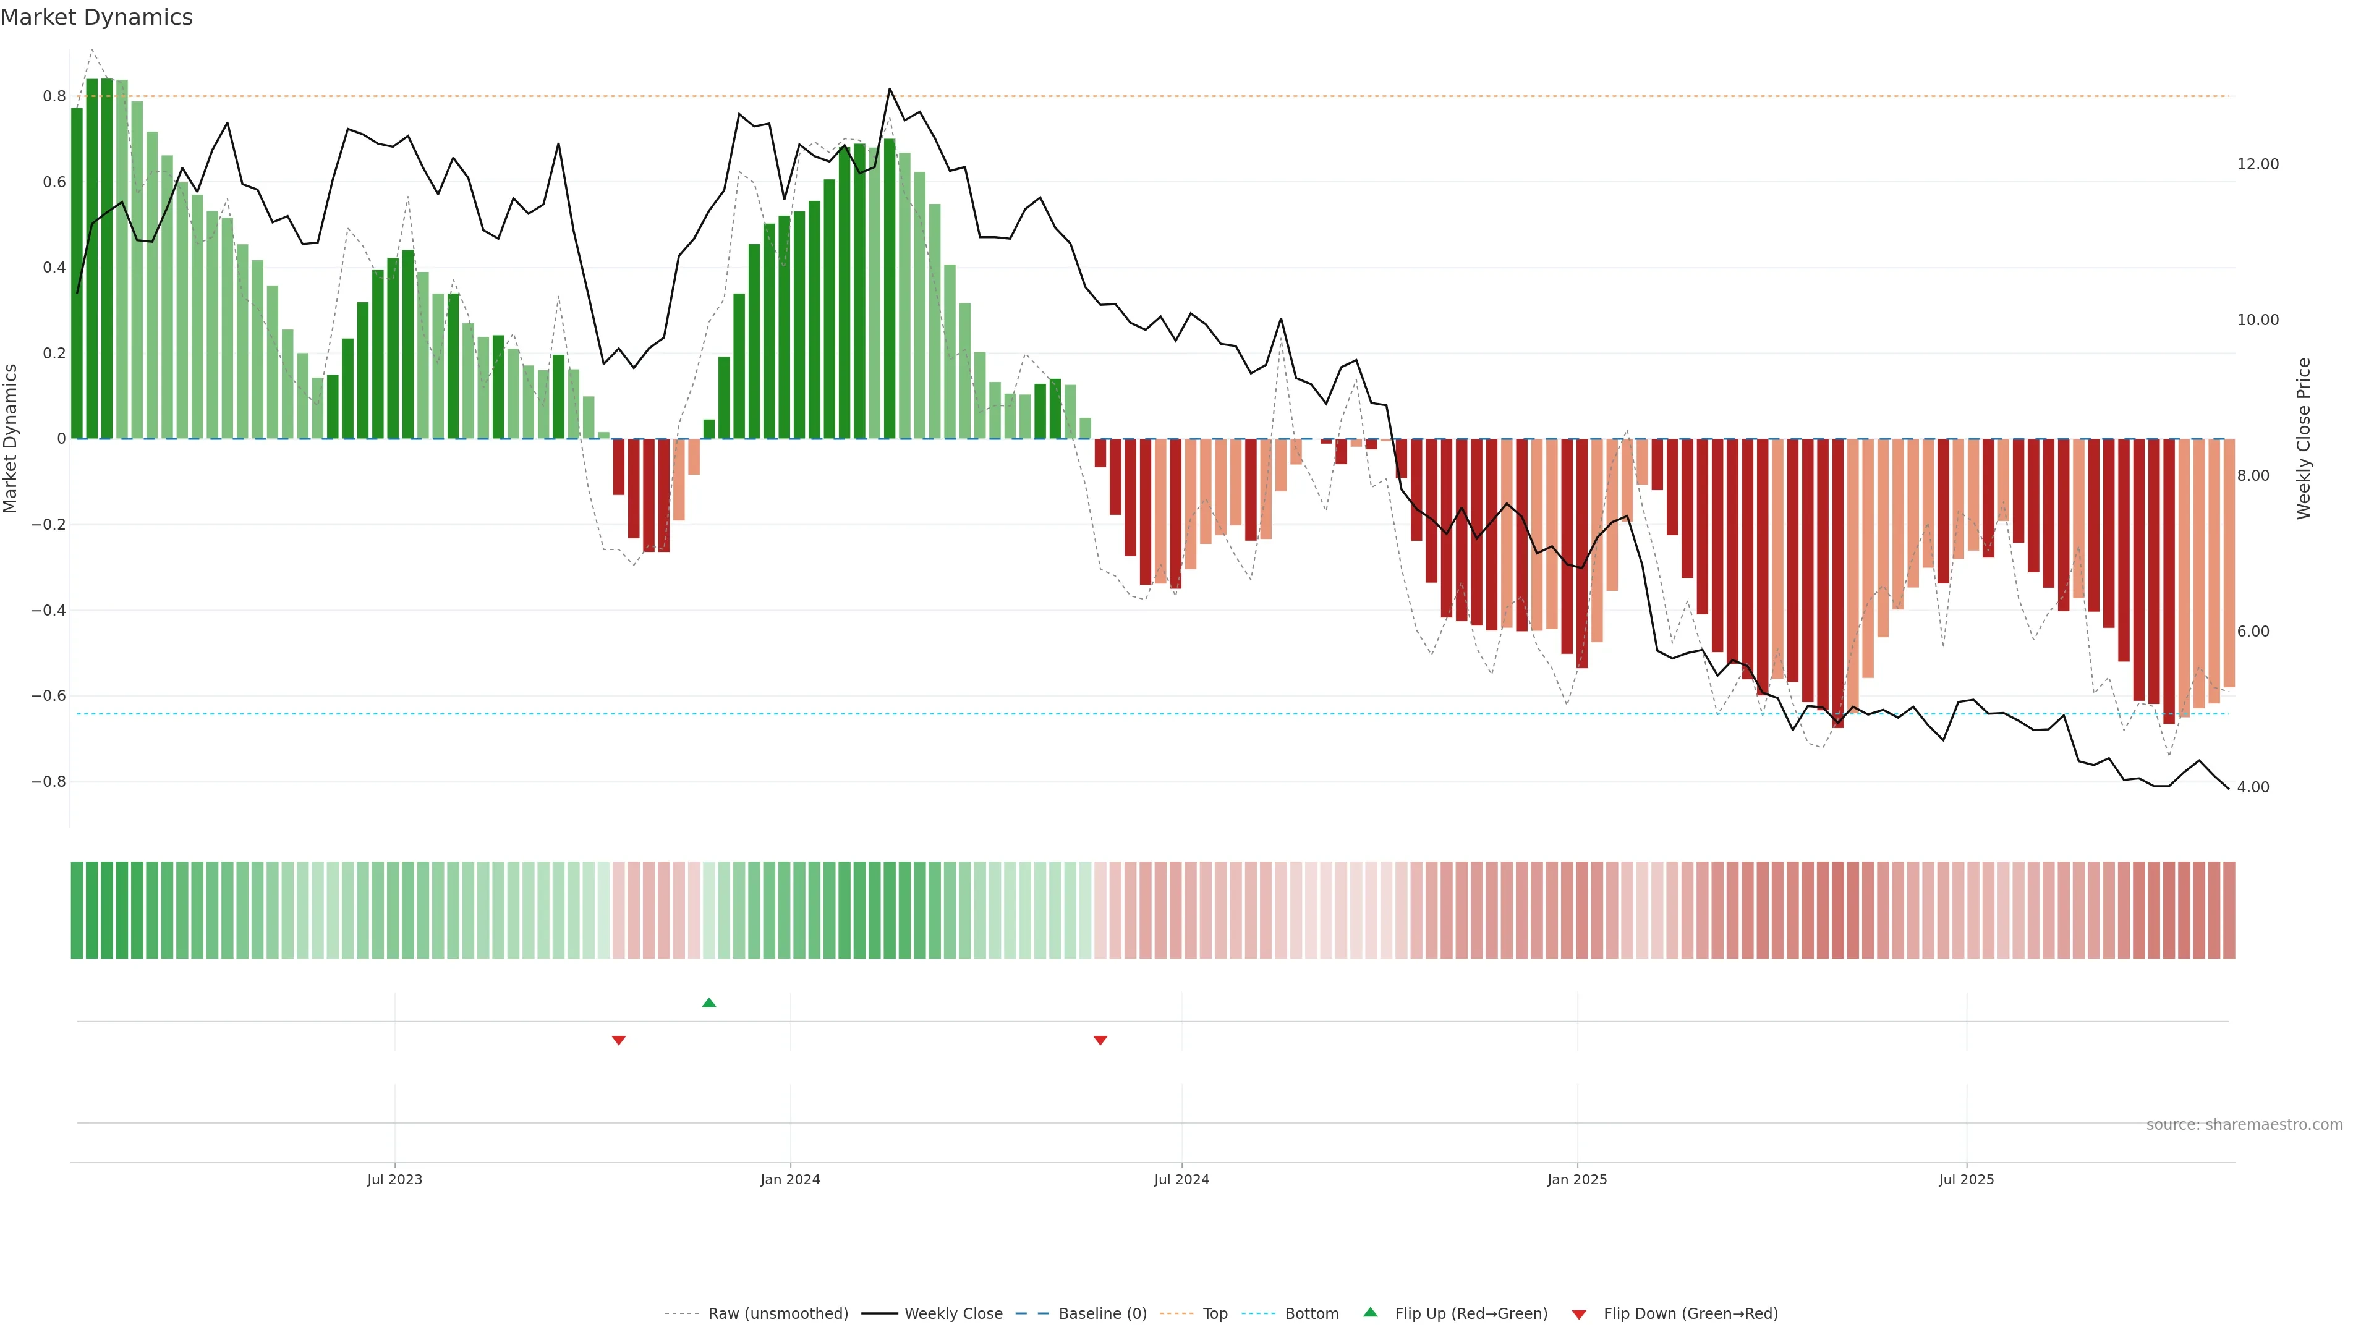Click the Jul 2025 axis label
2374x1335 pixels.
tap(1966, 1179)
